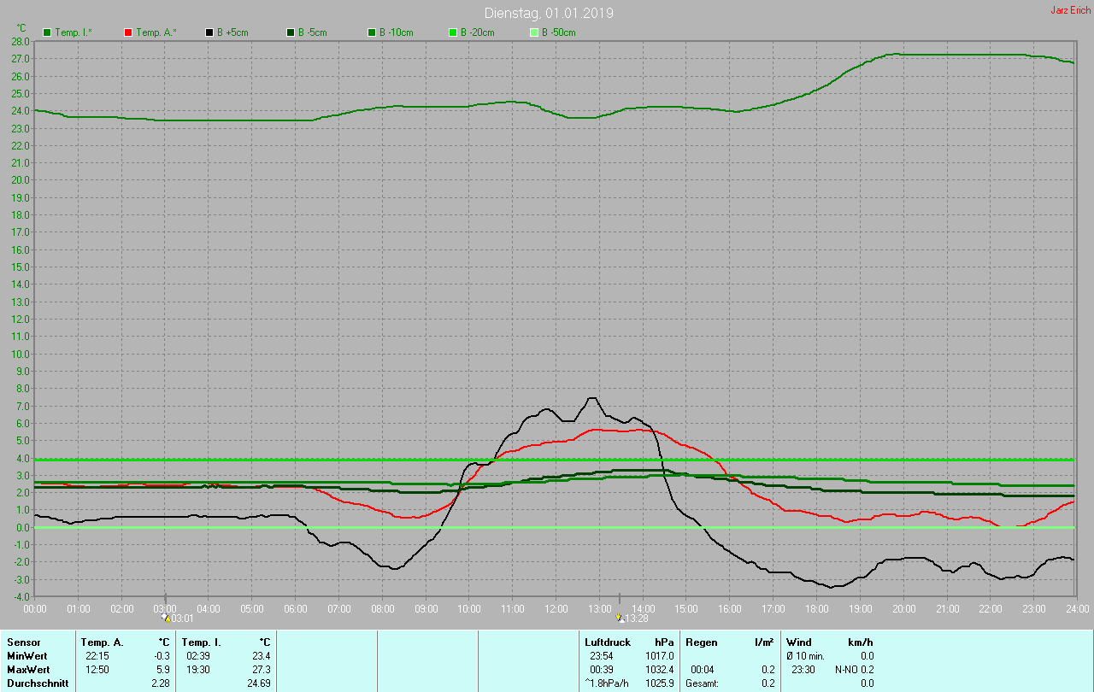Click the Regen header in the table
Image resolution: width=1094 pixels, height=692 pixels.
(701, 642)
